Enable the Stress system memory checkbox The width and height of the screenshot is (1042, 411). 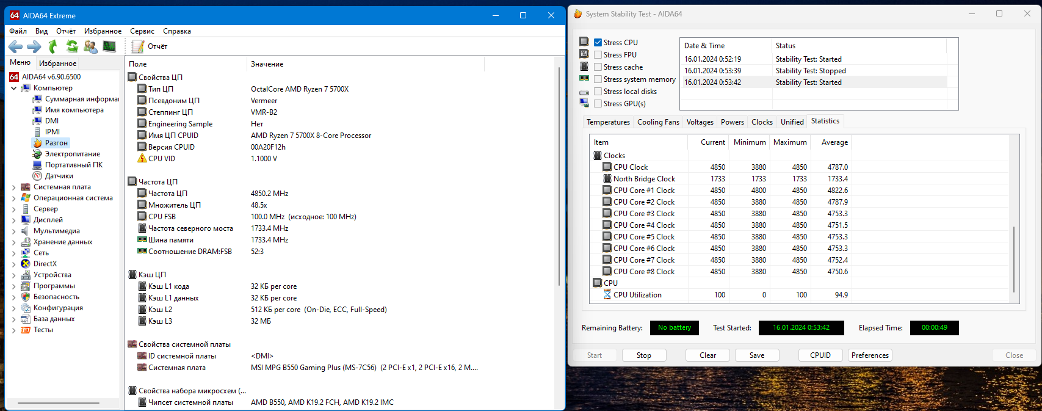point(598,79)
